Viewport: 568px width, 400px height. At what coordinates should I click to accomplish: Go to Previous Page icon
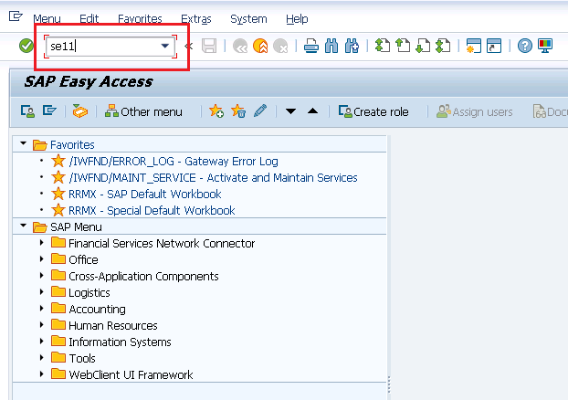tap(403, 46)
